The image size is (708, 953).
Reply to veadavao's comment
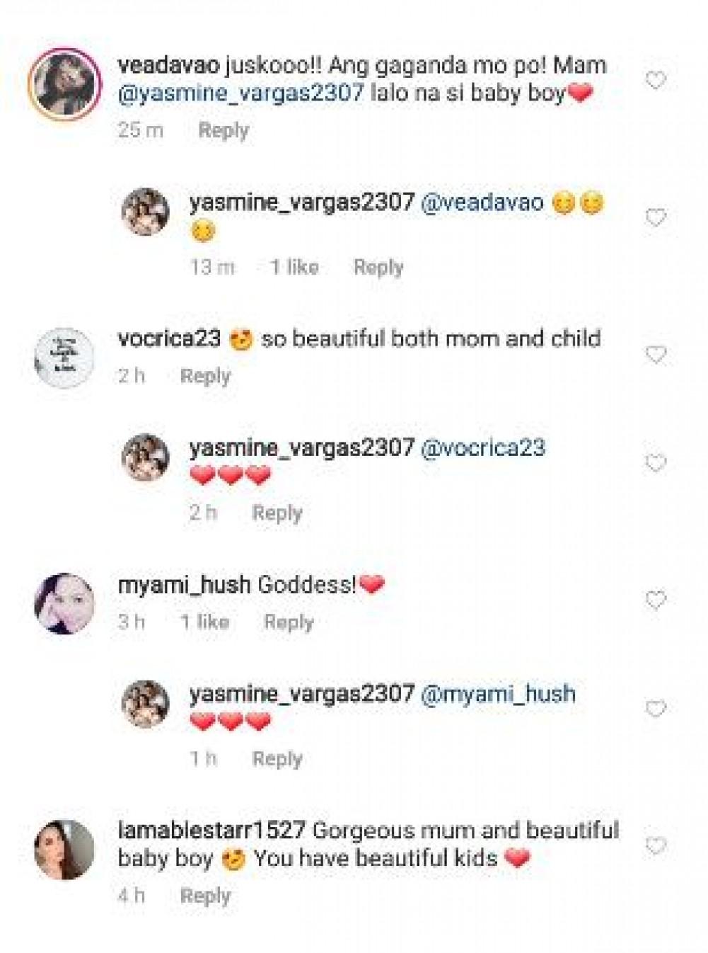pos(224,130)
